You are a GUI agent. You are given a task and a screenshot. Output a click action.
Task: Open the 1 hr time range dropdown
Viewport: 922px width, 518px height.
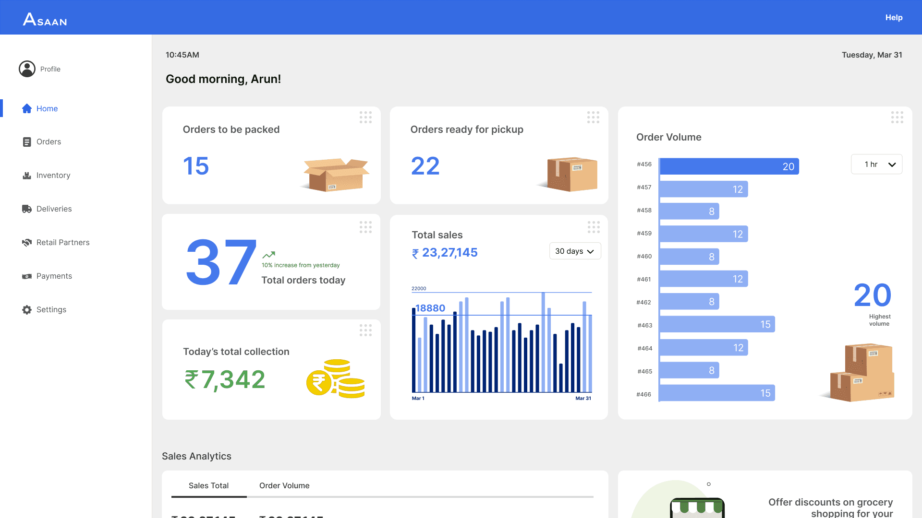coord(876,165)
